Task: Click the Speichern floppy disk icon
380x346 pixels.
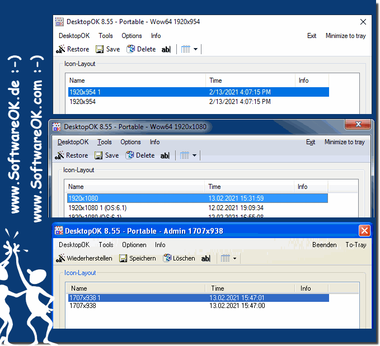Action: (123, 258)
